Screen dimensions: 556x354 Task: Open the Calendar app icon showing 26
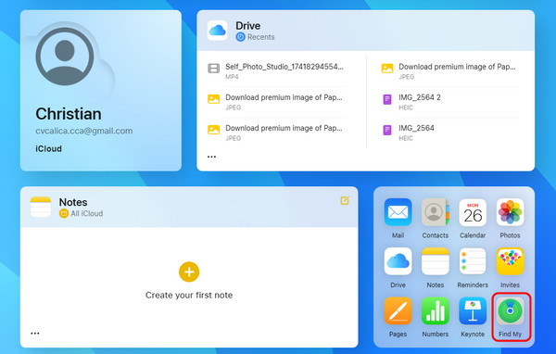[x=473, y=212]
